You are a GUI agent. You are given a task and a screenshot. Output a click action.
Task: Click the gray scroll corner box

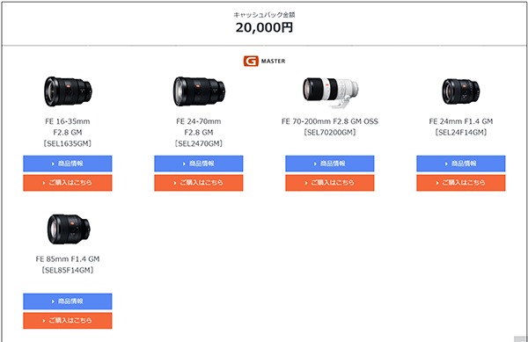tap(521, 338)
